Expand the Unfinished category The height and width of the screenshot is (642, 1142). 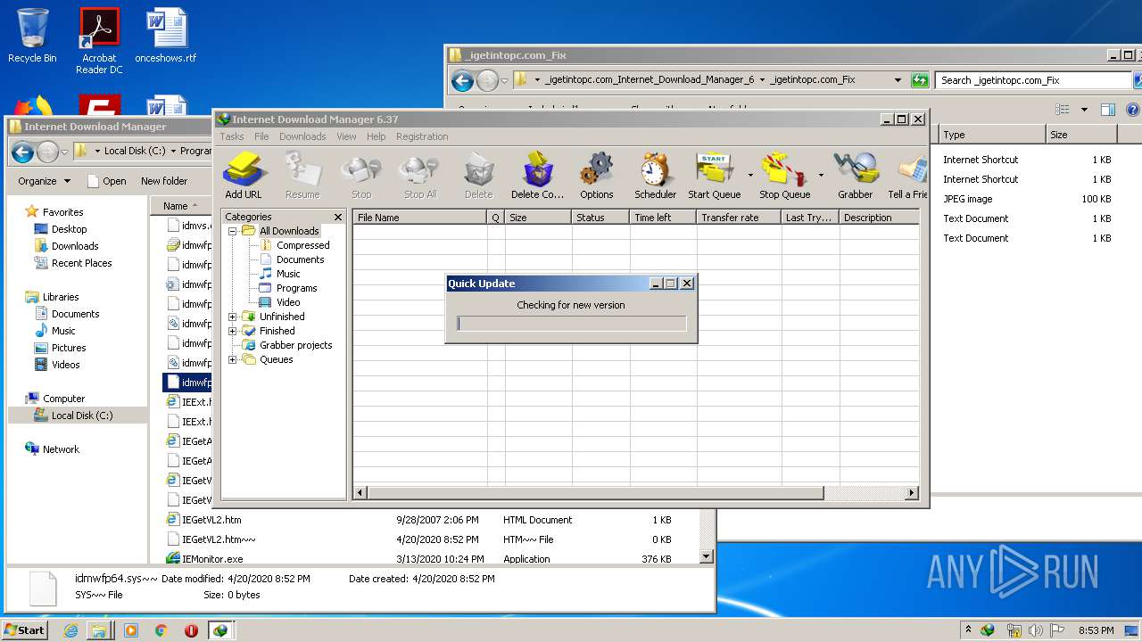(233, 317)
